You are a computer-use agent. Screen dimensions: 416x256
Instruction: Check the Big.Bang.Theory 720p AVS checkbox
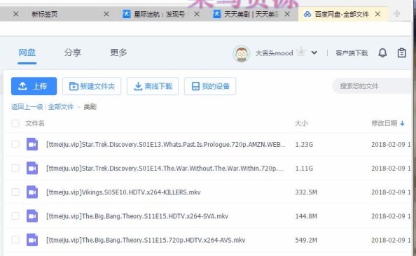(x=15, y=240)
